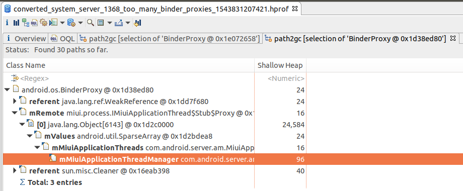Screen dimensions: 463x191
Task: Switch to the Overview tab
Action: click(26, 39)
